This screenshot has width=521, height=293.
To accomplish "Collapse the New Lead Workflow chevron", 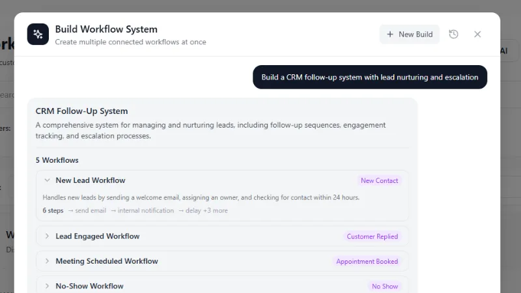I will click(x=47, y=180).
